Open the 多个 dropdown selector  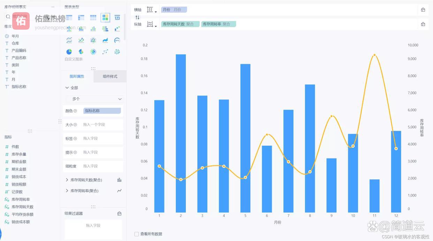93,99
